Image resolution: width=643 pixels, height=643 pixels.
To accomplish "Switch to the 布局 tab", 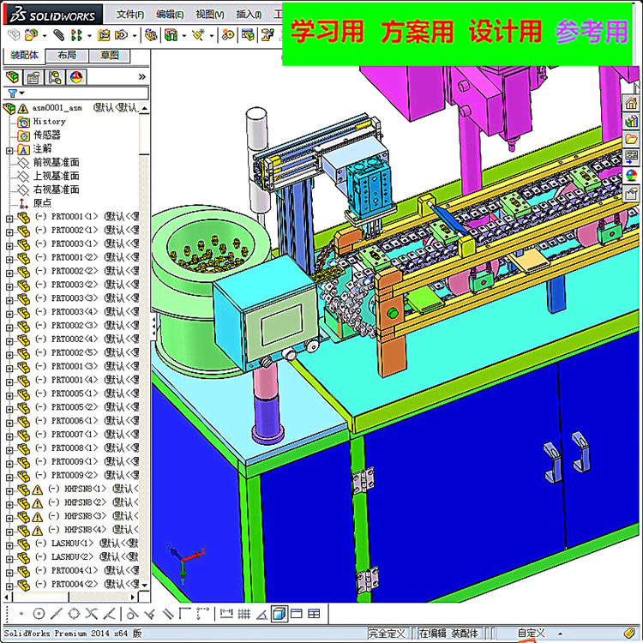I will (x=67, y=56).
